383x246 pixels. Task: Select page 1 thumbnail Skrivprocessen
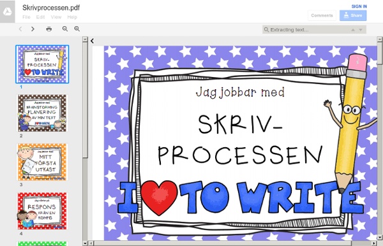pyautogui.click(x=42, y=64)
